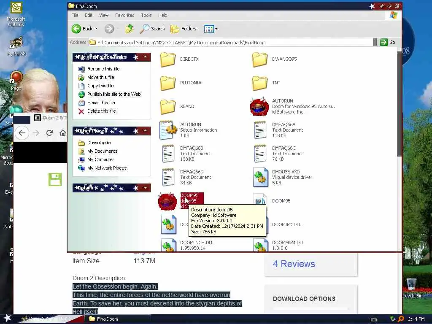Open the Help menu
Viewport: 432px width, 324px height.
162,15
